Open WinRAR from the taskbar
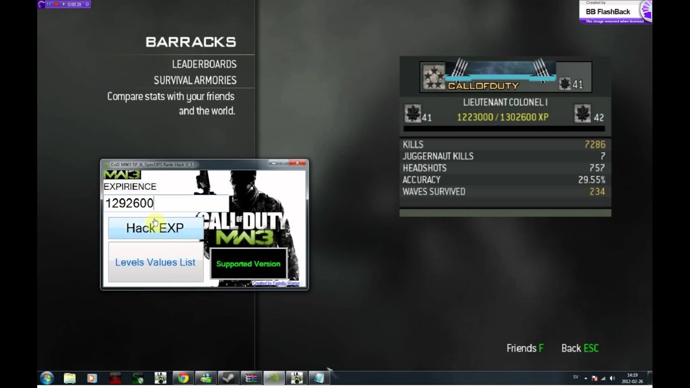Image resolution: width=690 pixels, height=388 pixels. tap(251, 378)
